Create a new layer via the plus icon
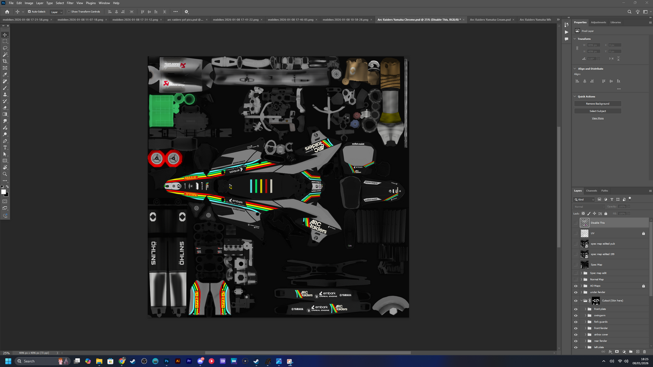The image size is (653, 367). (x=638, y=352)
